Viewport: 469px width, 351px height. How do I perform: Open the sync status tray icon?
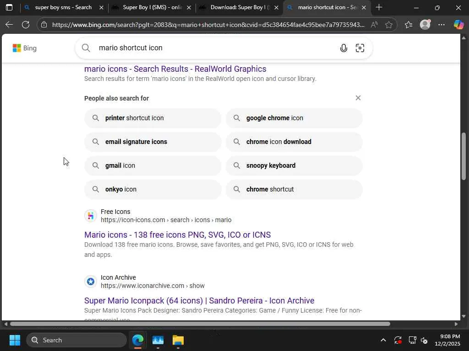pos(398,340)
